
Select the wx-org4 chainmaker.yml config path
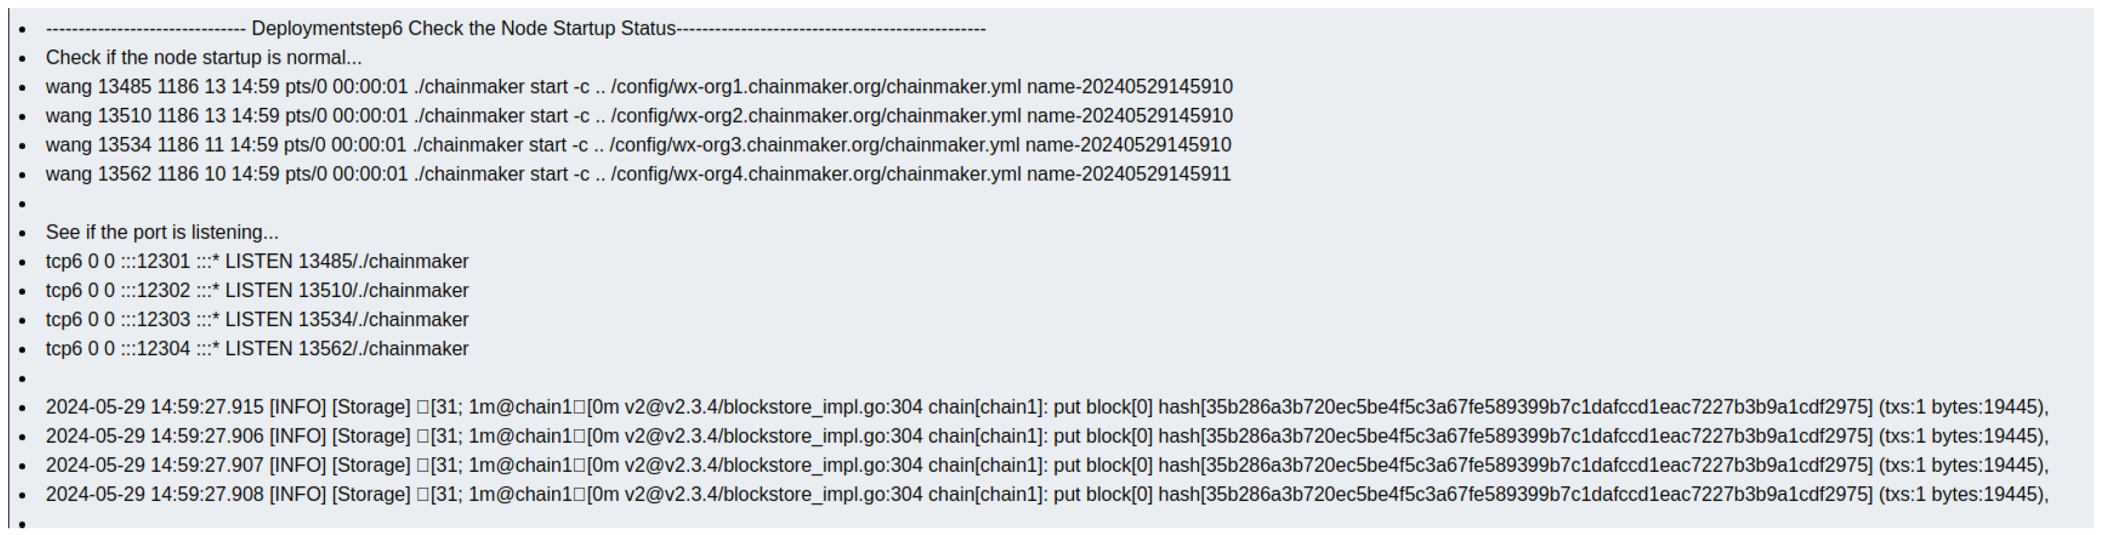pyautogui.click(x=815, y=174)
